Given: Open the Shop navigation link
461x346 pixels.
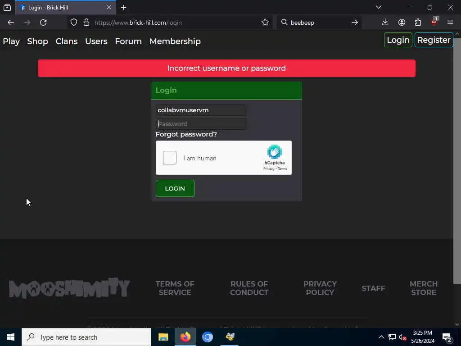Looking at the screenshot, I should coord(38,41).
